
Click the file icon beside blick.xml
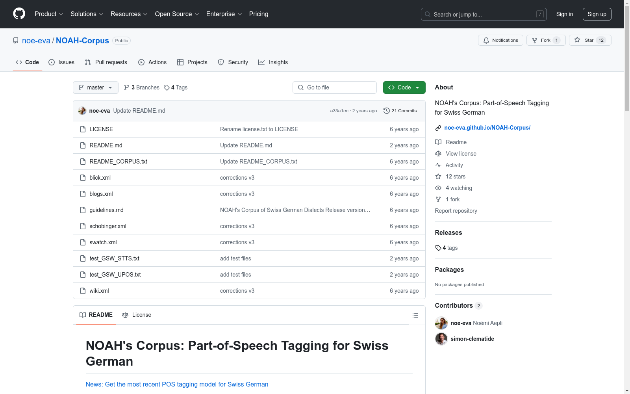tap(83, 178)
